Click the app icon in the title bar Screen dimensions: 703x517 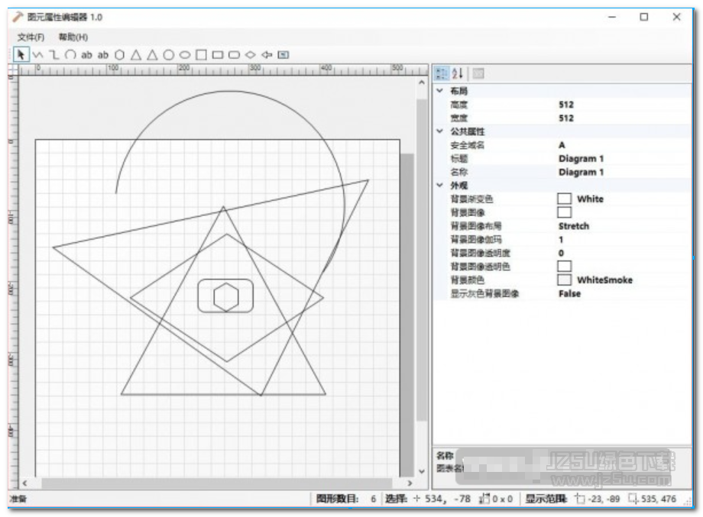pyautogui.click(x=18, y=17)
